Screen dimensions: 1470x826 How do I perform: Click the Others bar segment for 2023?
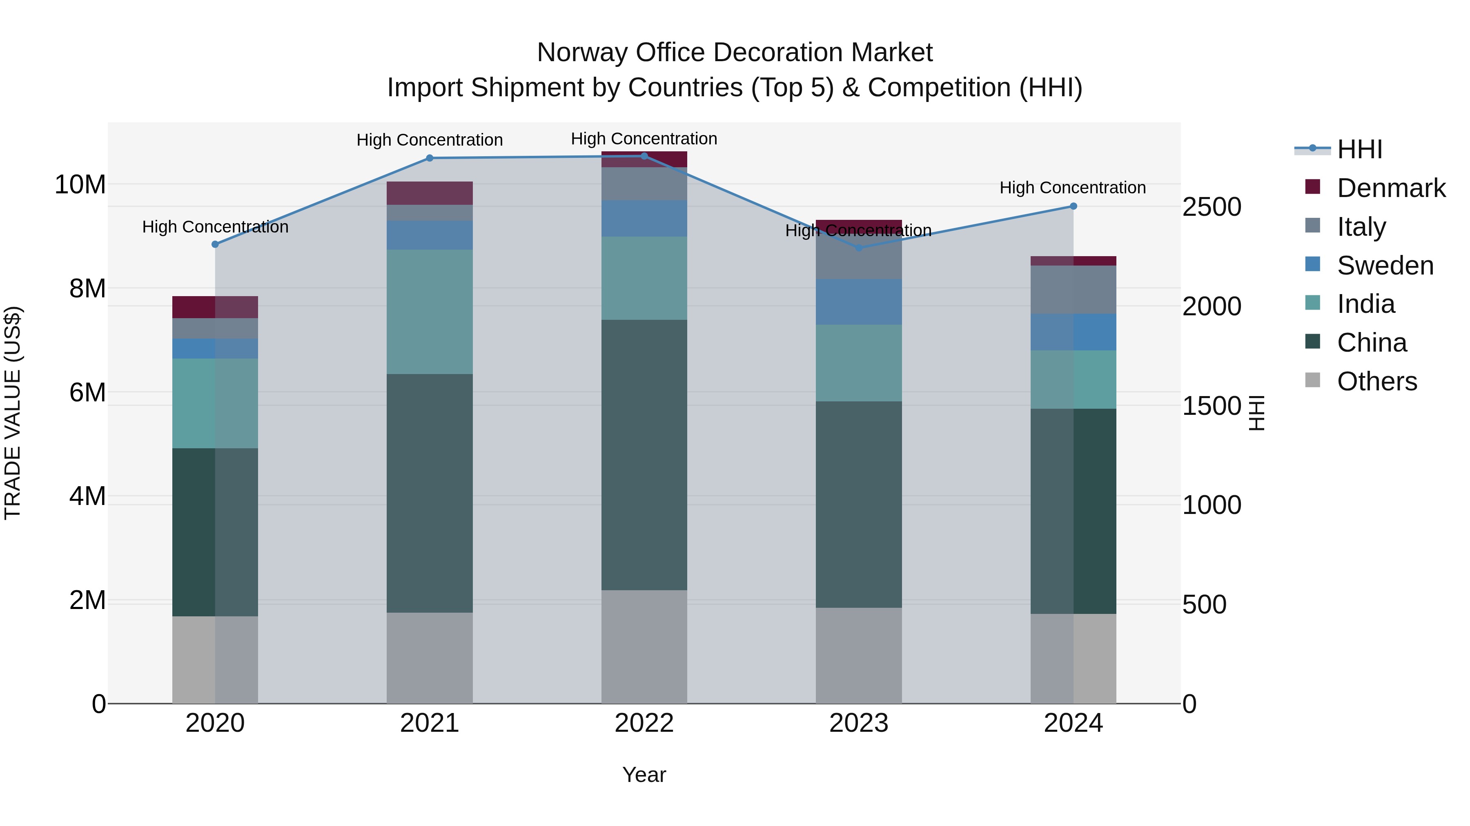(x=859, y=656)
